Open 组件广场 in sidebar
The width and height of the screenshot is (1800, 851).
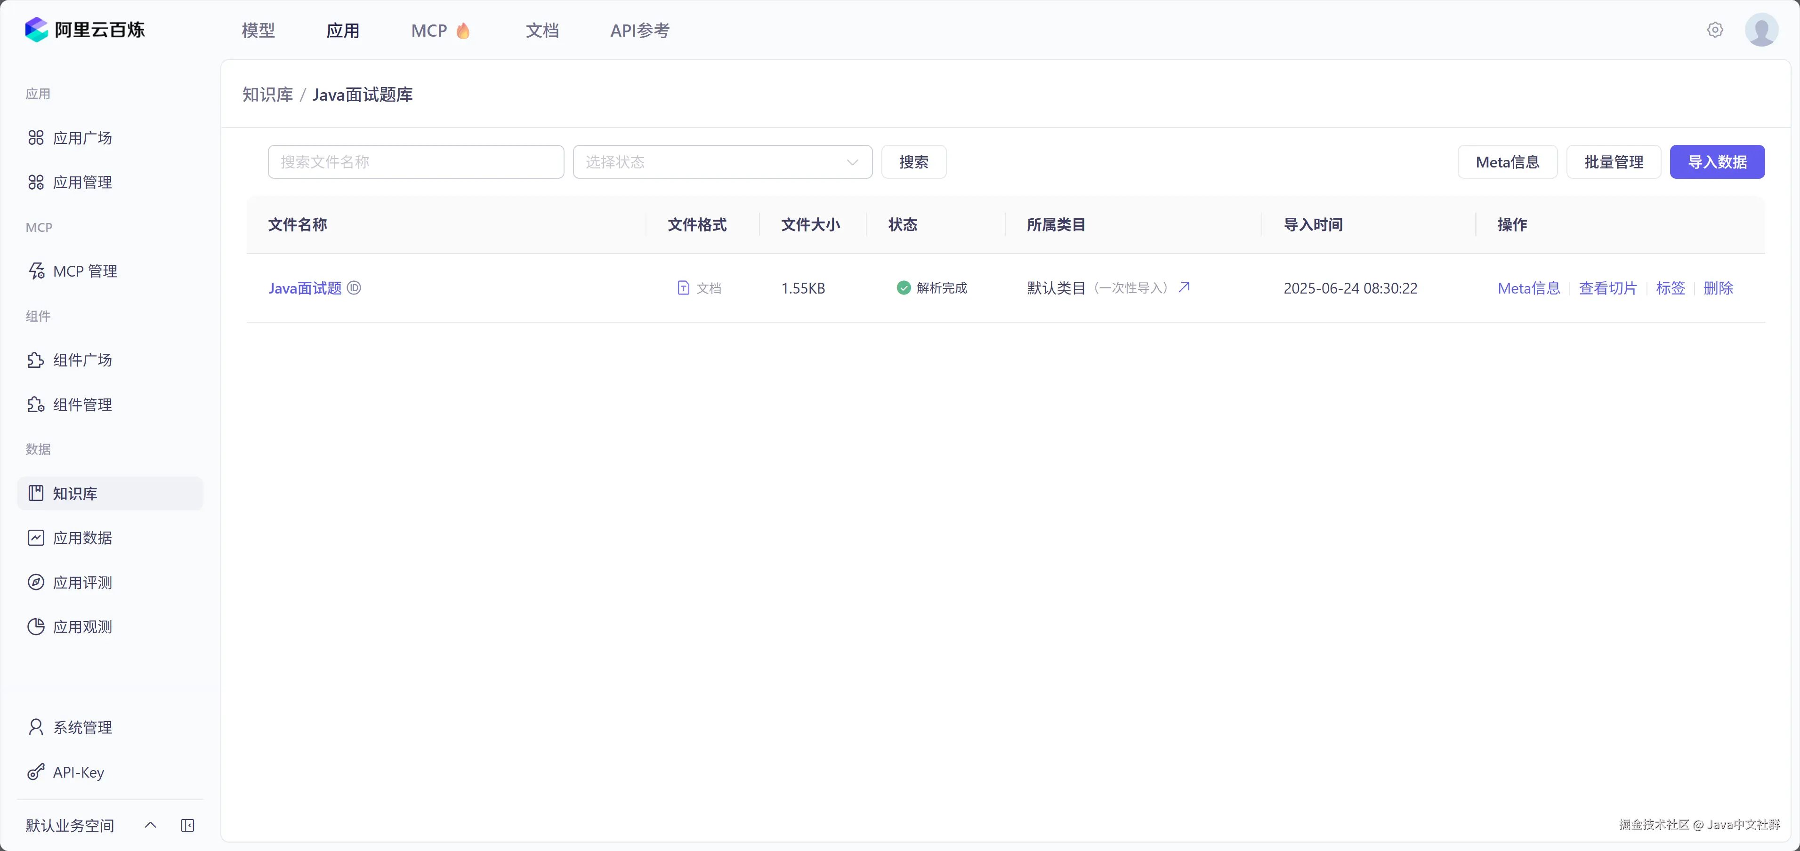tap(82, 360)
